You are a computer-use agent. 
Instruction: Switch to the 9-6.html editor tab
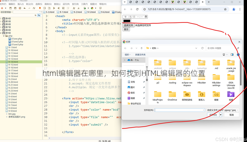(104, 12)
